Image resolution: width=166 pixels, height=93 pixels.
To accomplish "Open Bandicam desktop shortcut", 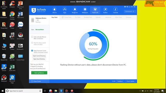I will tap(4, 78).
